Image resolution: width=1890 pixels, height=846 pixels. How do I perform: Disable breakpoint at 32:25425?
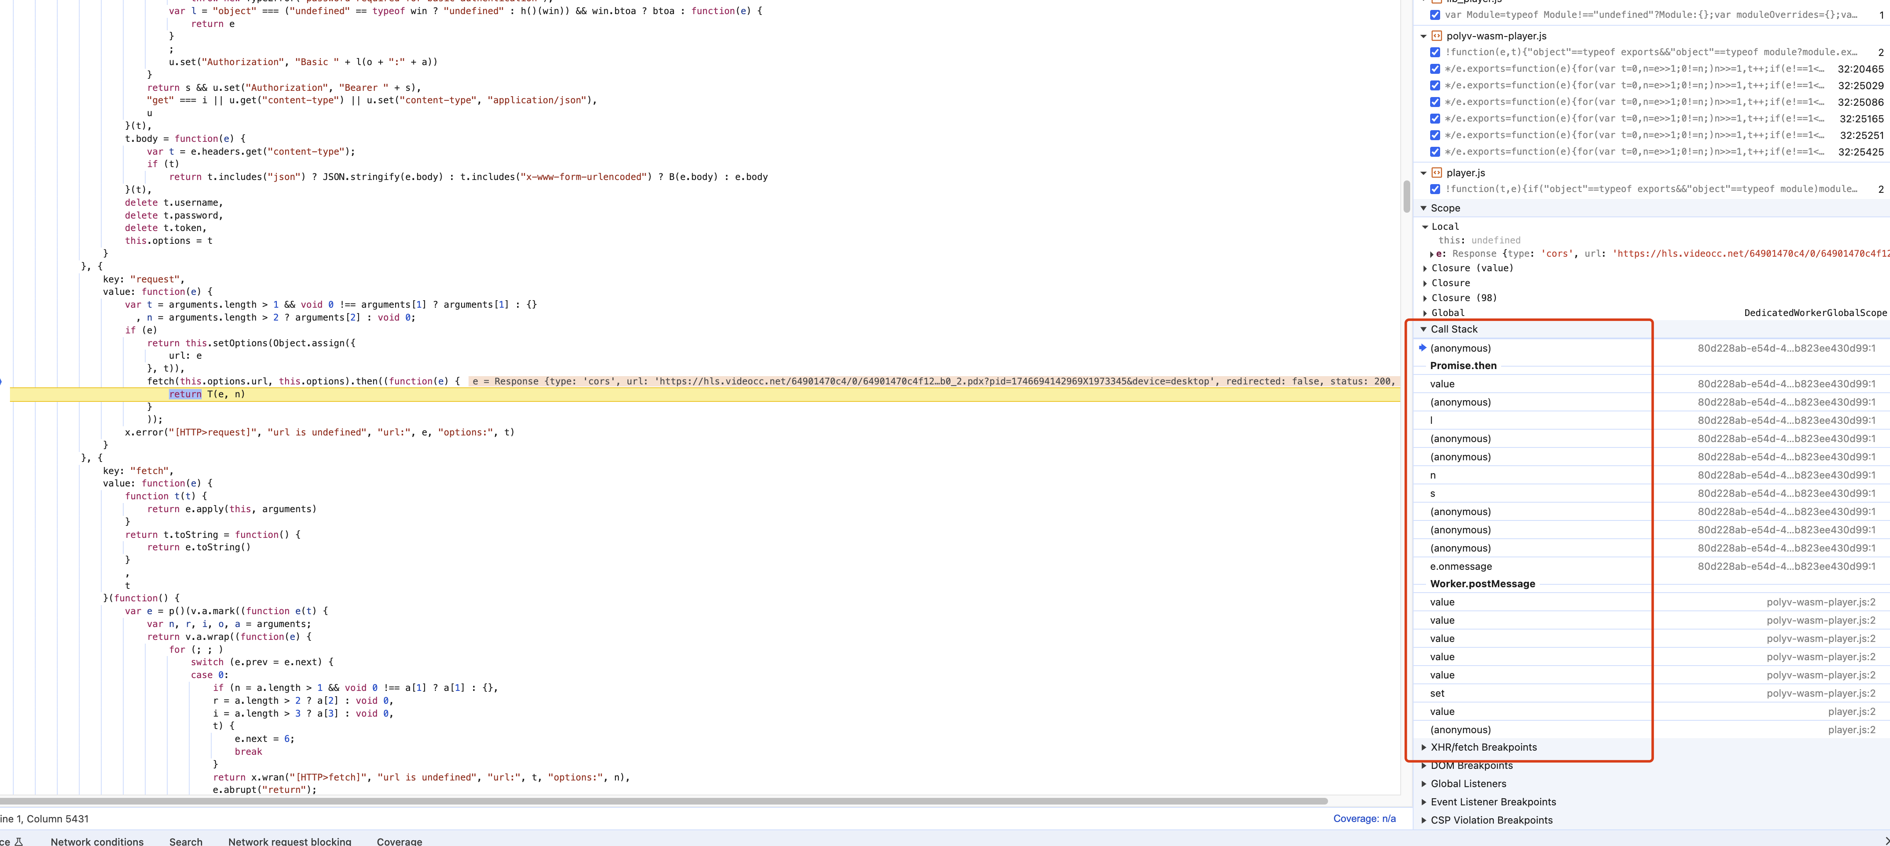[1435, 152]
